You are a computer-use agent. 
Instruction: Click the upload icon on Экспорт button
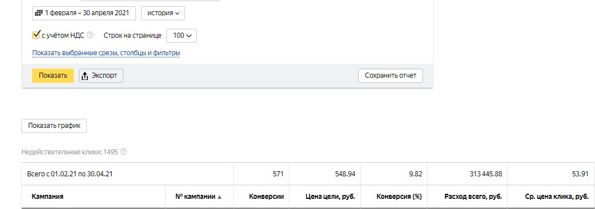pos(85,75)
